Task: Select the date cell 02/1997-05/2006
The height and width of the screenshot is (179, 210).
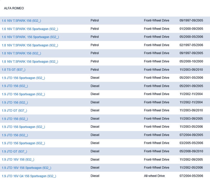Action: tap(191, 45)
